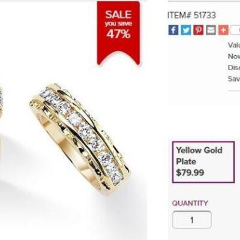
Task: Select the Yellow Gold Plate $79.99 option
Action: click(203, 162)
